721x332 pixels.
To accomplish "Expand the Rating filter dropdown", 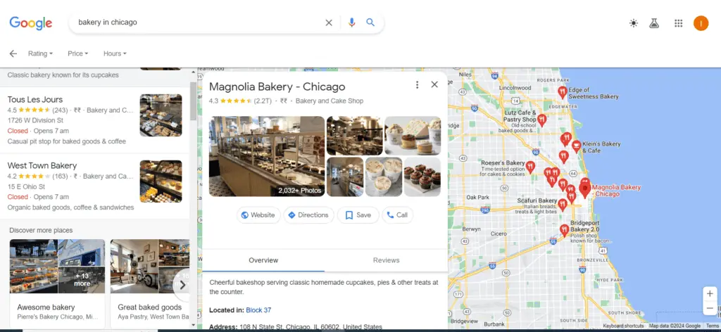I will coord(39,53).
